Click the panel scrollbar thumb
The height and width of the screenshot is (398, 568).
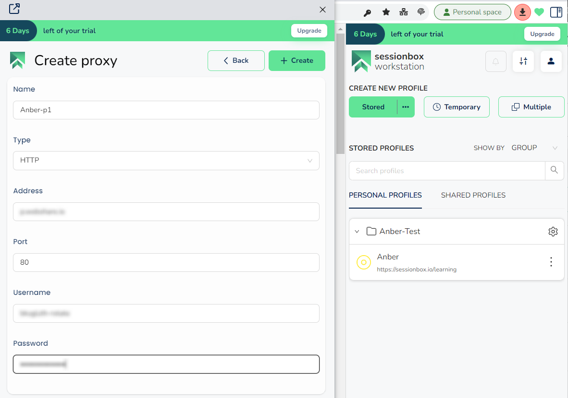click(x=340, y=94)
